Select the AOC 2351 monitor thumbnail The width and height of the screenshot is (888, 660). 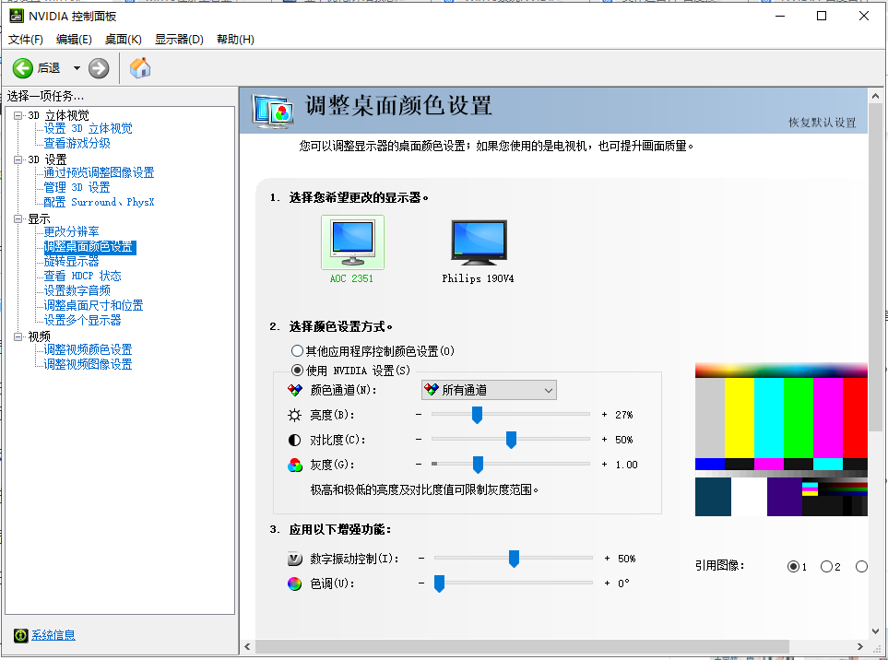tap(351, 242)
